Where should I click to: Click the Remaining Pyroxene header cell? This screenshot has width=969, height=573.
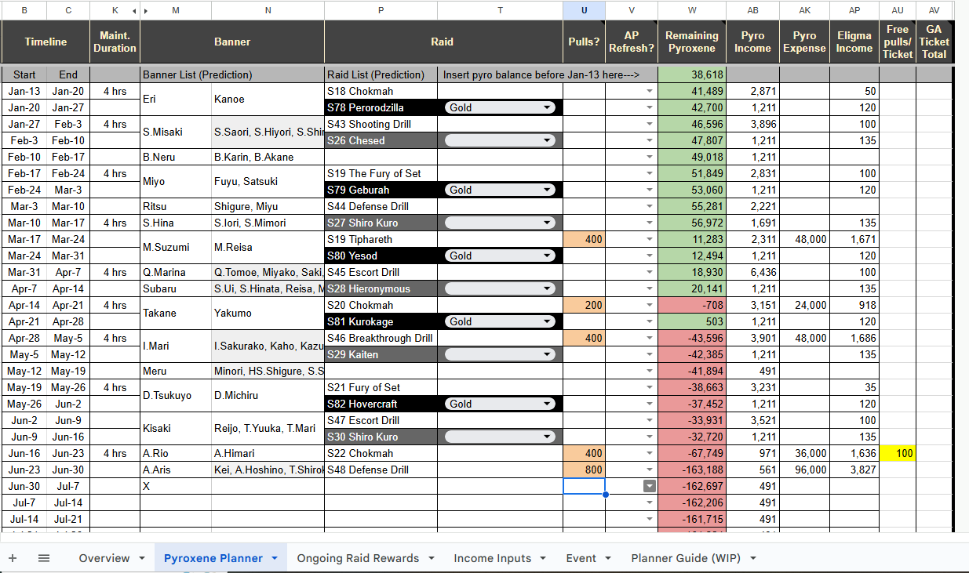(692, 42)
